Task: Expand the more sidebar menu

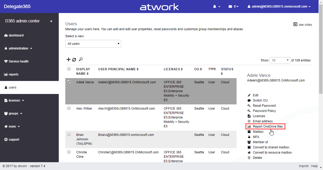Action: [12, 127]
